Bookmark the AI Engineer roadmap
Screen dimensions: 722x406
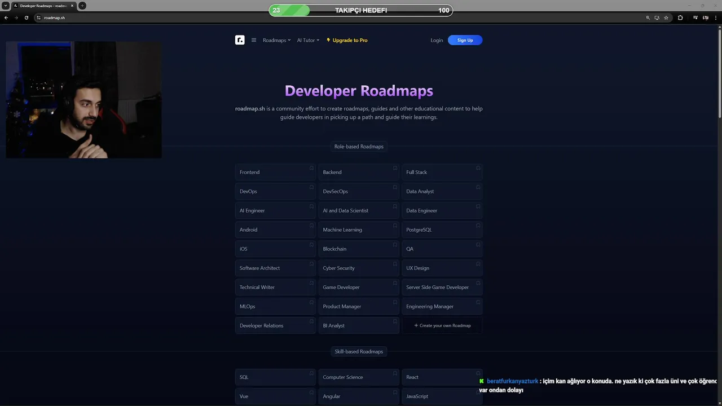coord(311,206)
